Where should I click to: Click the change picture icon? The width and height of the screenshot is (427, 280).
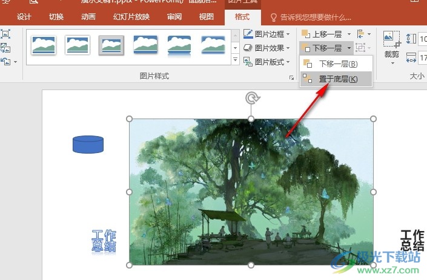click(x=5, y=48)
